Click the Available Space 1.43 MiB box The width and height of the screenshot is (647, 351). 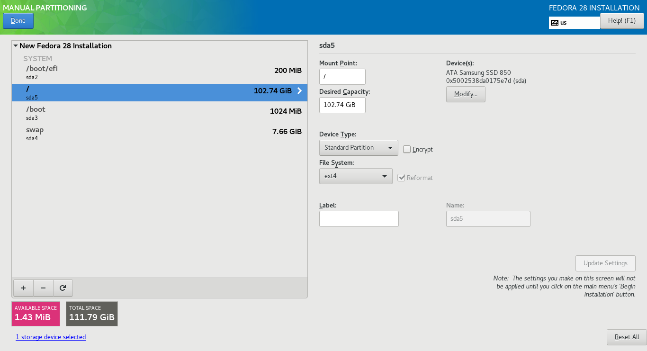click(36, 314)
